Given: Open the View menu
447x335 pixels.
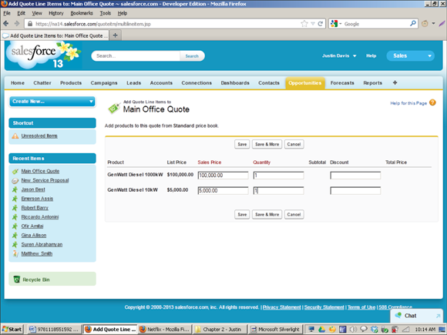Looking at the screenshot, I should (x=37, y=13).
